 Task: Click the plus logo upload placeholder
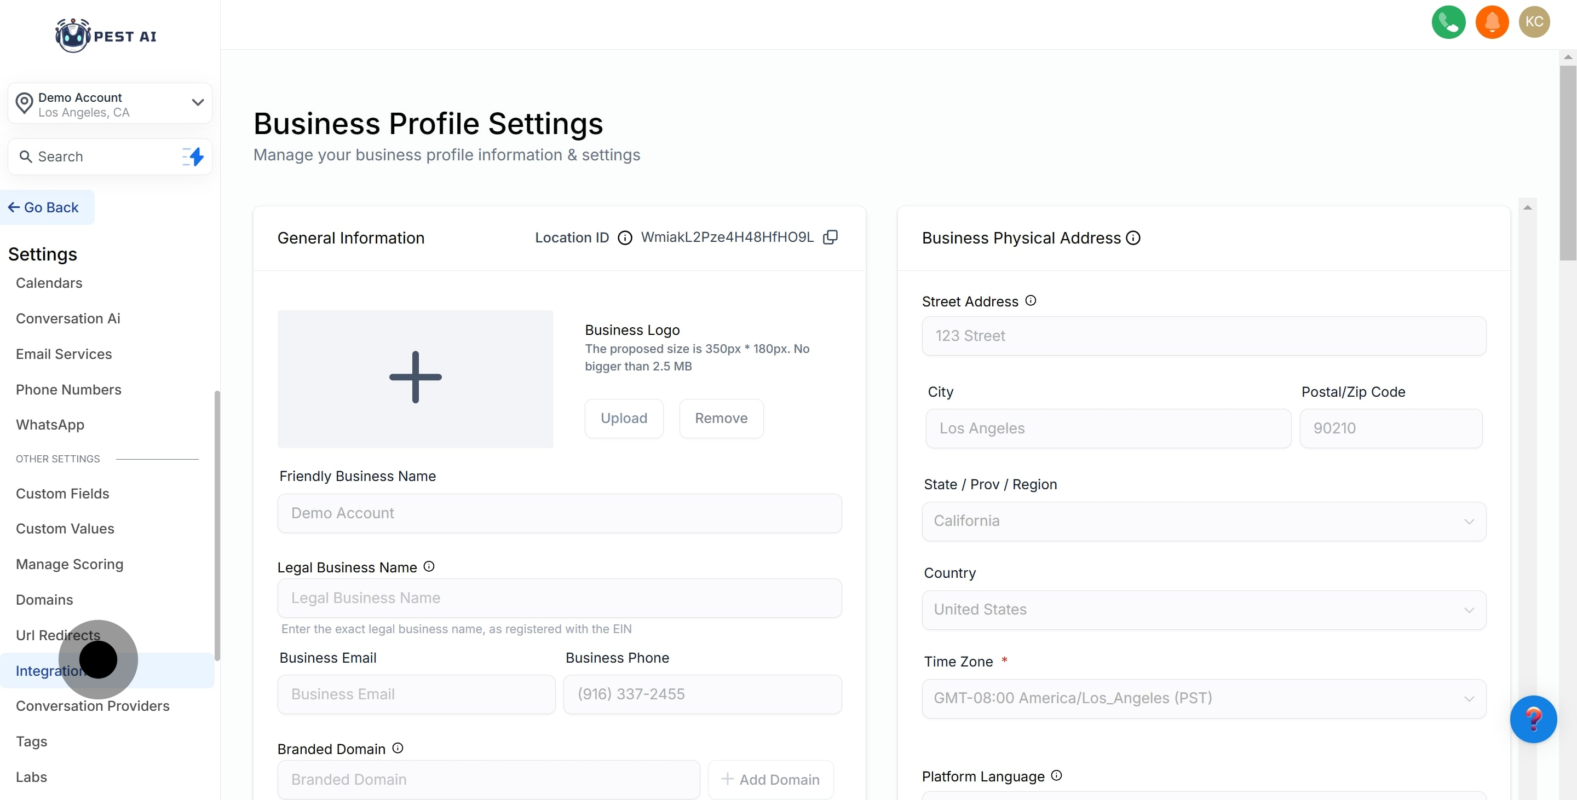point(415,378)
